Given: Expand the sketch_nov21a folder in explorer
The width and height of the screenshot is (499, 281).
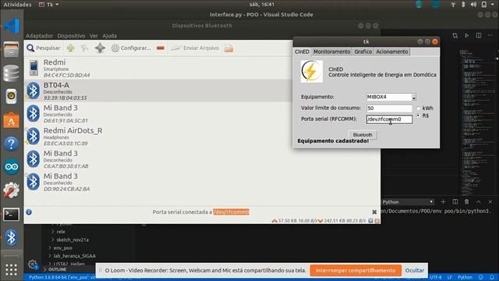Looking at the screenshot, I should coord(73,240).
